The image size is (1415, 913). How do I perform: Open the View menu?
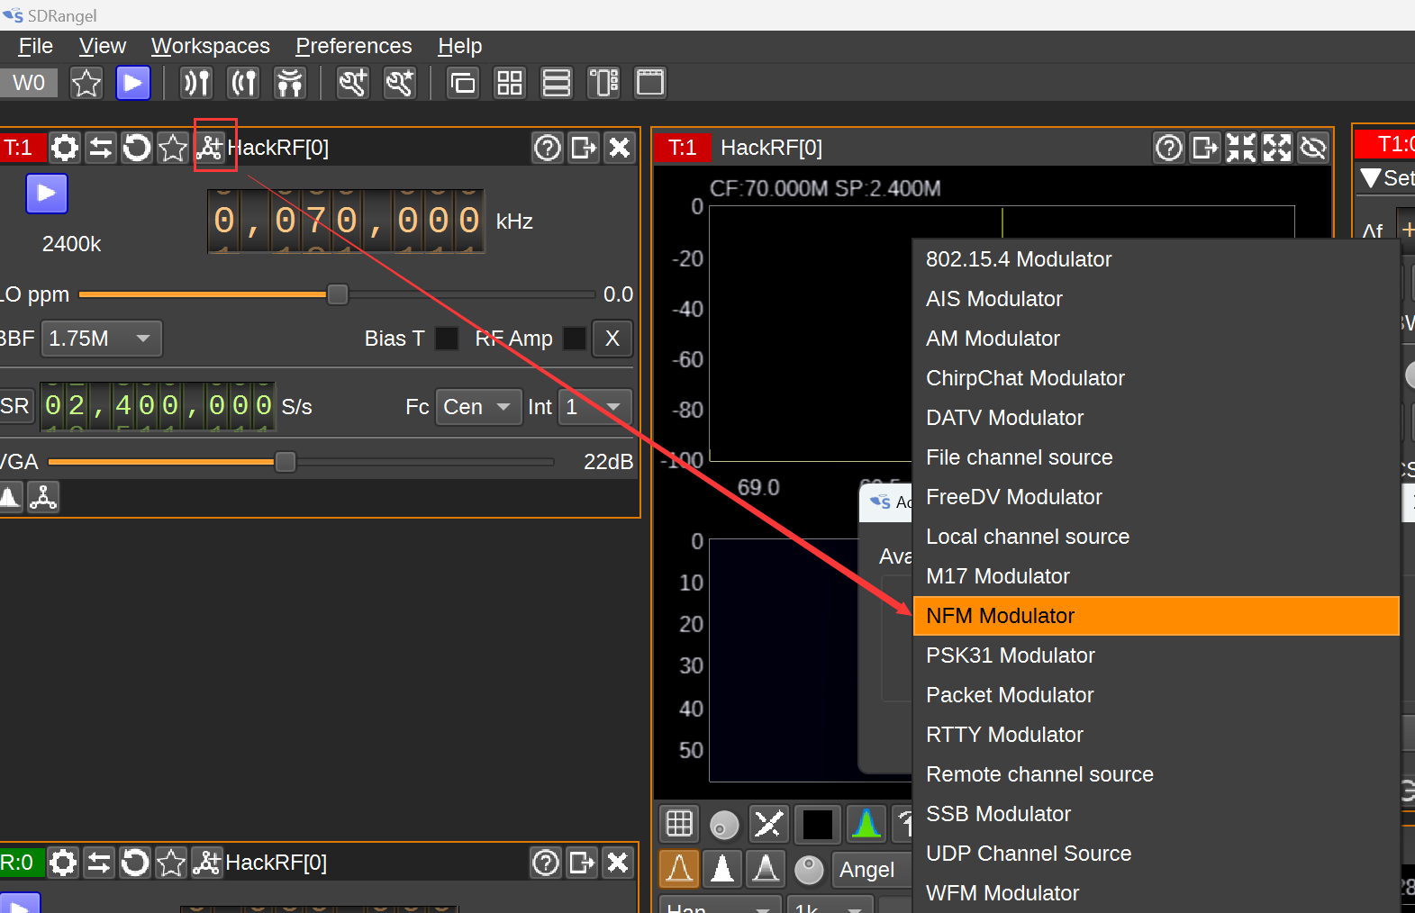pos(103,46)
